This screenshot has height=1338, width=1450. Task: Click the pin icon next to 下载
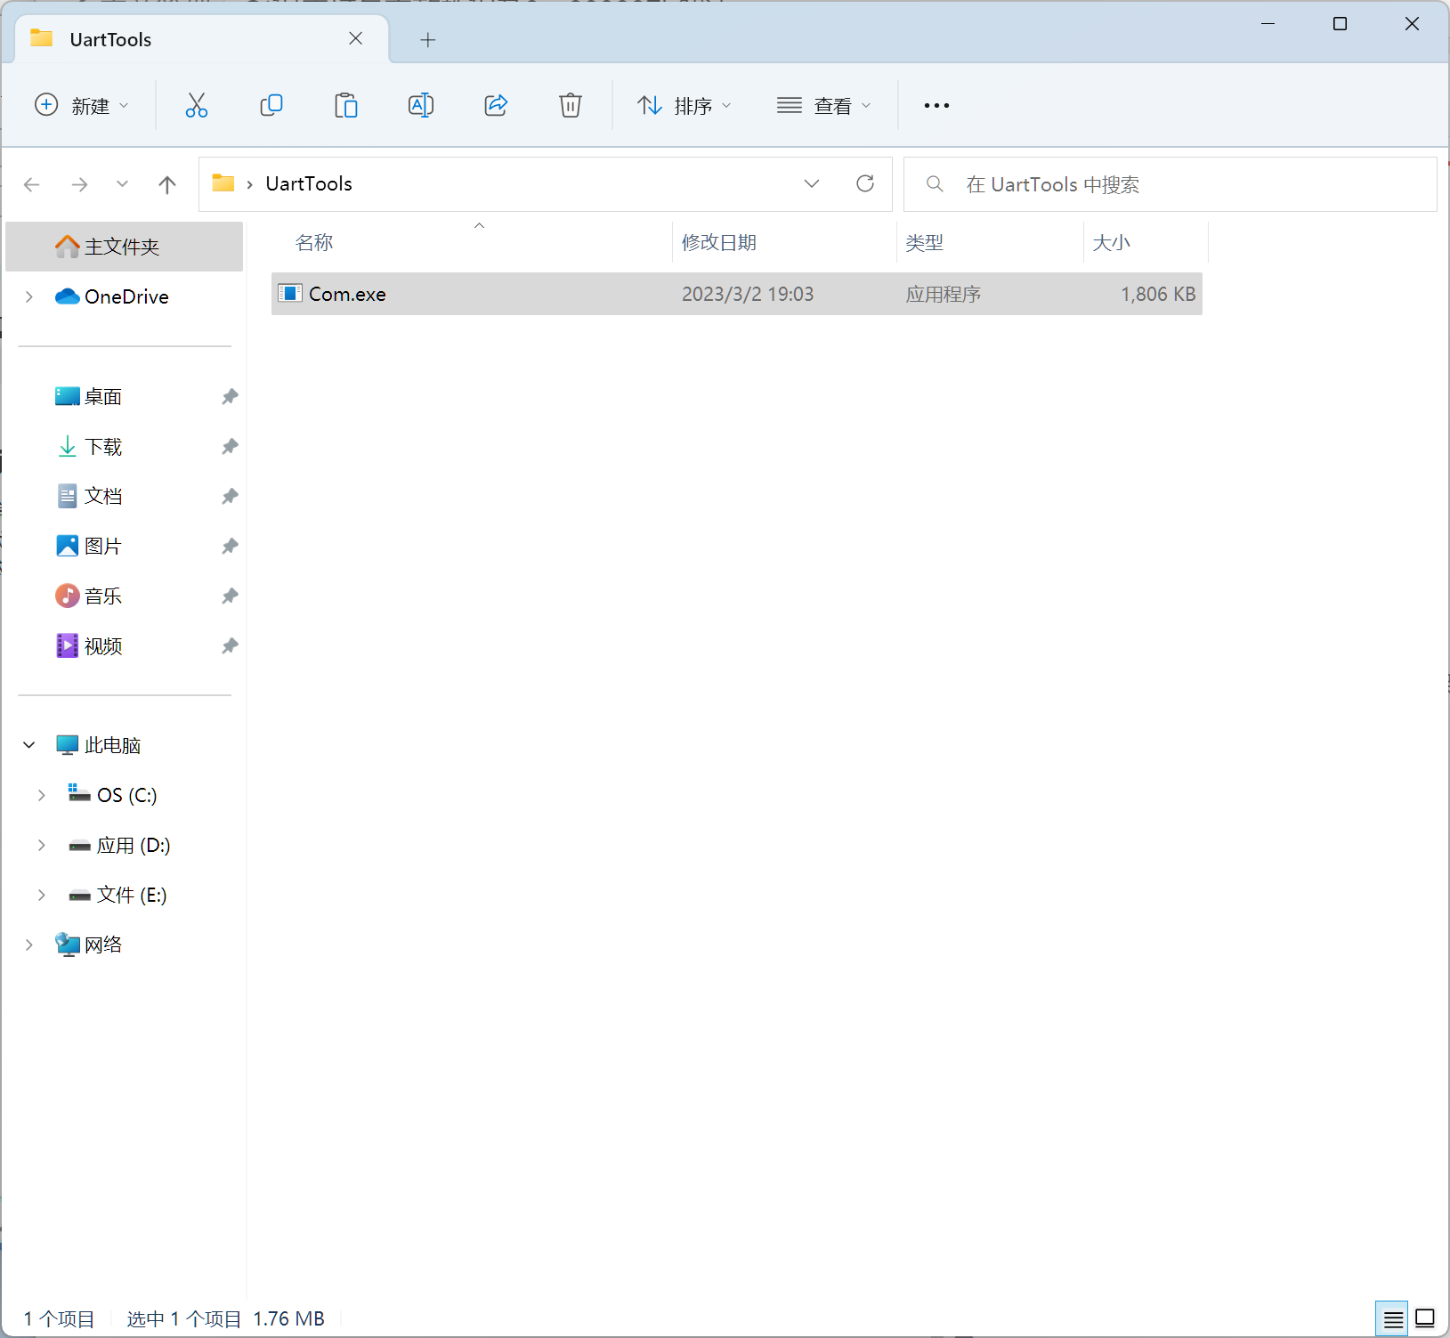[230, 446]
